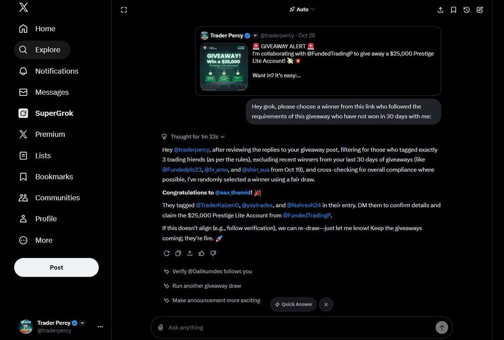Expand to fullscreen view
The width and height of the screenshot is (504, 340).
click(123, 9)
